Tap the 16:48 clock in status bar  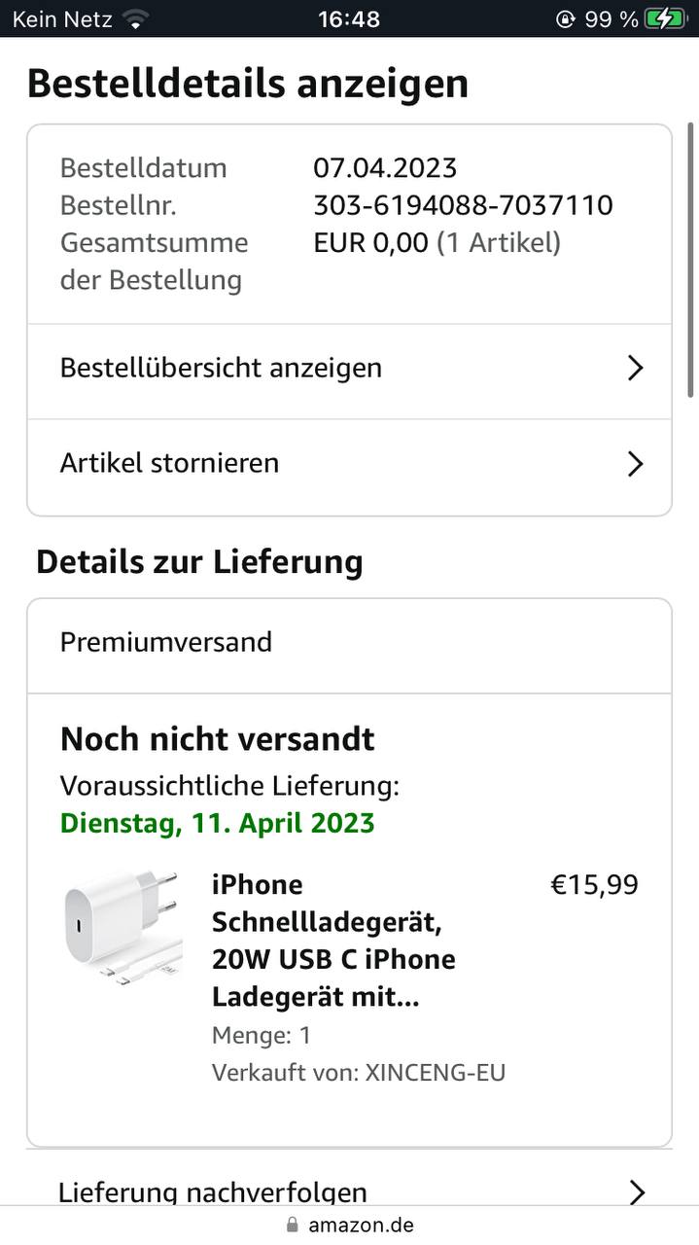point(349,18)
